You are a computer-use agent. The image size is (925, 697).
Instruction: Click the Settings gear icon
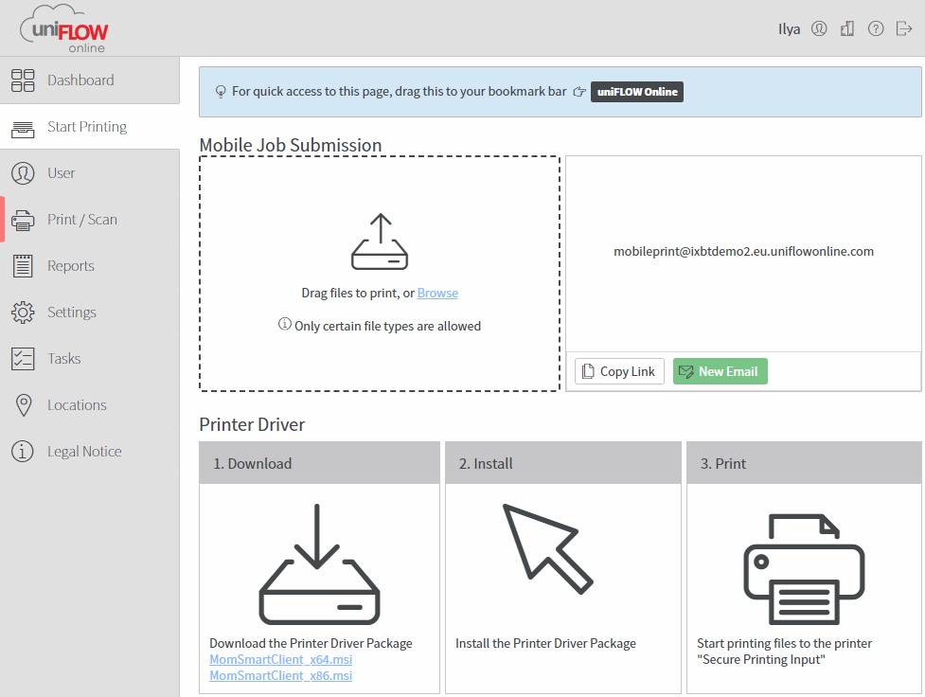[x=23, y=313]
